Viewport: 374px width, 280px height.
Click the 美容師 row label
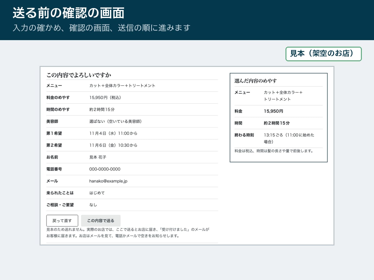click(x=52, y=121)
